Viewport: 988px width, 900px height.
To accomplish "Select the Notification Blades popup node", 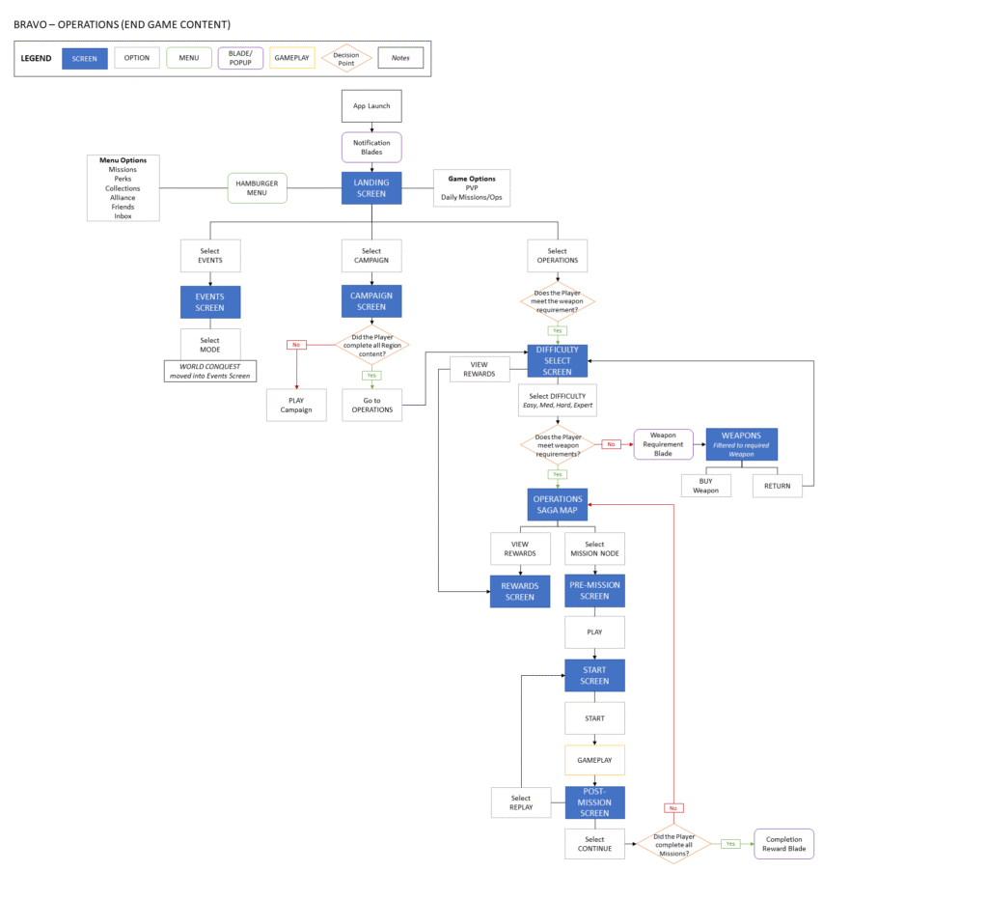I will click(371, 147).
